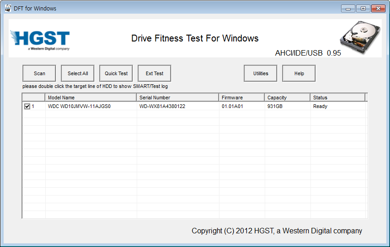Open Help
The image size is (390, 247).
pos(299,73)
